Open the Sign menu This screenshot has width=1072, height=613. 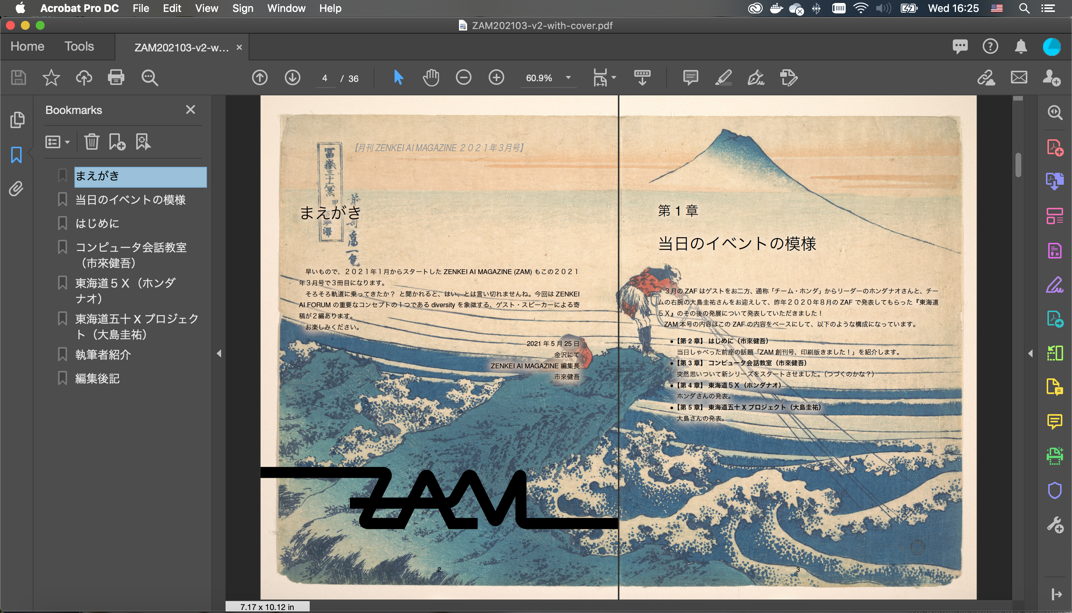tap(242, 9)
